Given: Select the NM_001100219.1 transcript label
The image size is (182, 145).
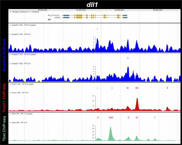Looking at the screenshot, I should (x=54, y=15).
